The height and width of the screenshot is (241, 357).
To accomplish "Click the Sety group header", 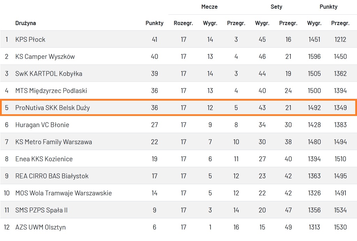I will [276, 7].
